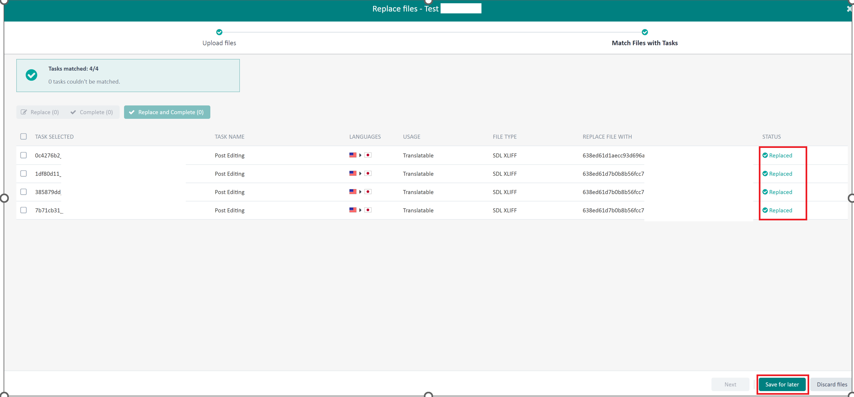Screen dimensions: 854x397
Task: Go to the Upload files step
Action: [x=219, y=43]
